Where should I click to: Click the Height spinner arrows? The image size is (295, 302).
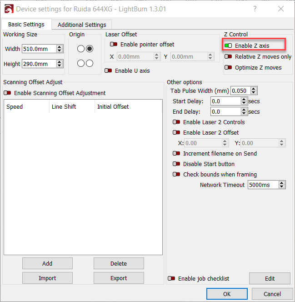pos(60,64)
